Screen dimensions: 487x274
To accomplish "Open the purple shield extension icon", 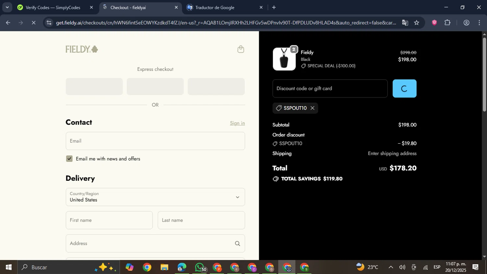I will pyautogui.click(x=434, y=23).
